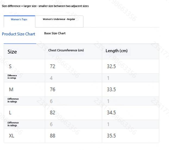Click length value 34.5 in L row

(x=111, y=112)
